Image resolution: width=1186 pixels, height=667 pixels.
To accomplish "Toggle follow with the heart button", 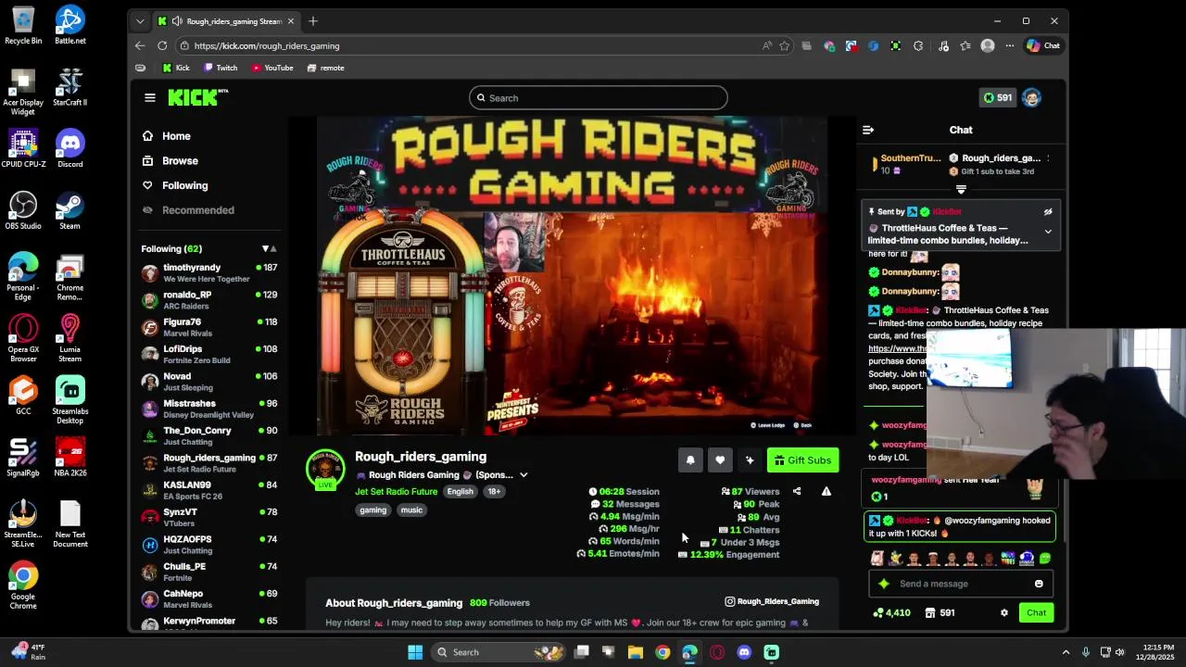I will [x=720, y=460].
